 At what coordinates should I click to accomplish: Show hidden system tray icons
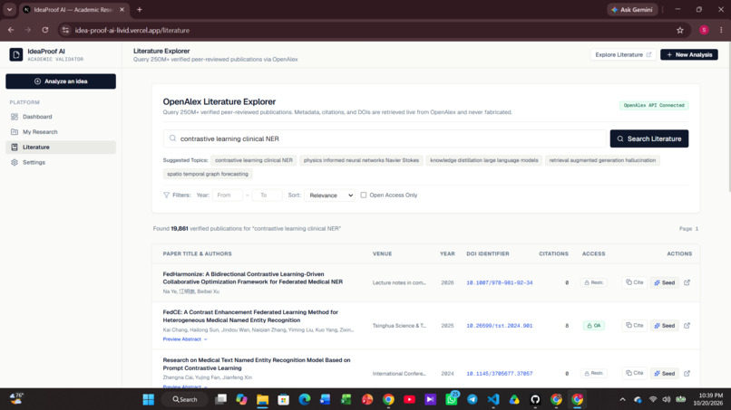pos(622,399)
